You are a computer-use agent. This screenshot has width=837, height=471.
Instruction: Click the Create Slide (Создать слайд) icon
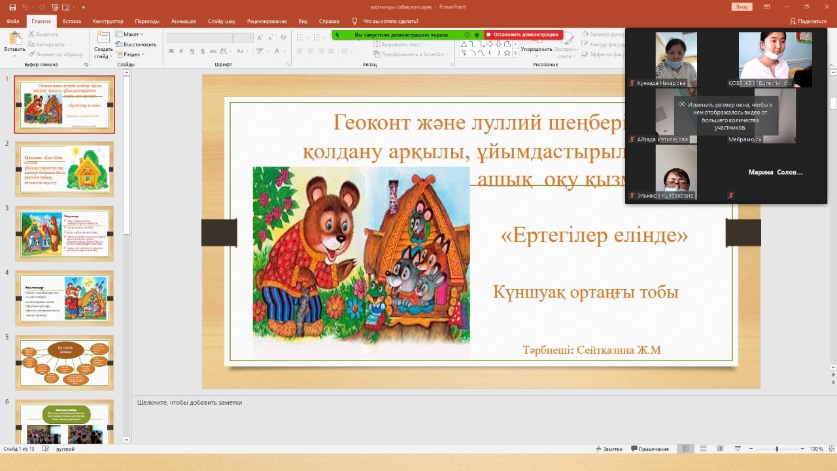(103, 40)
